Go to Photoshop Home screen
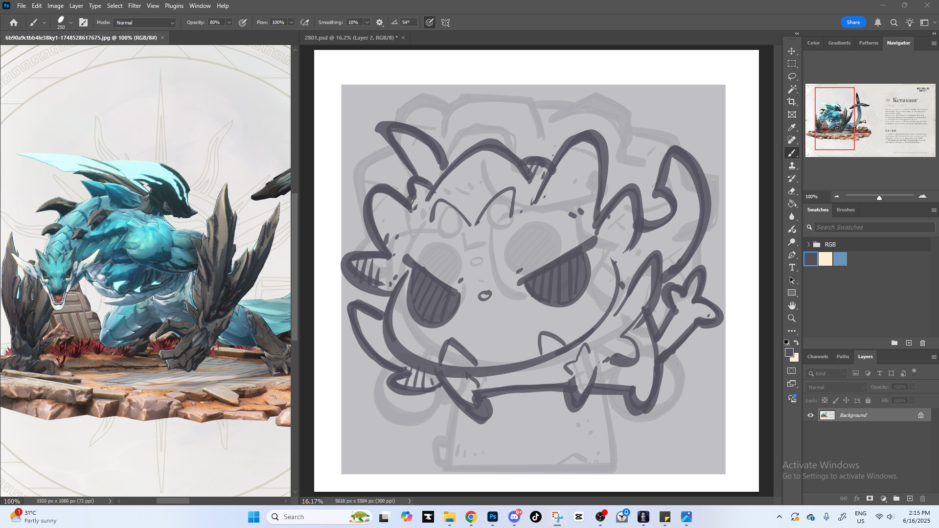 point(14,23)
